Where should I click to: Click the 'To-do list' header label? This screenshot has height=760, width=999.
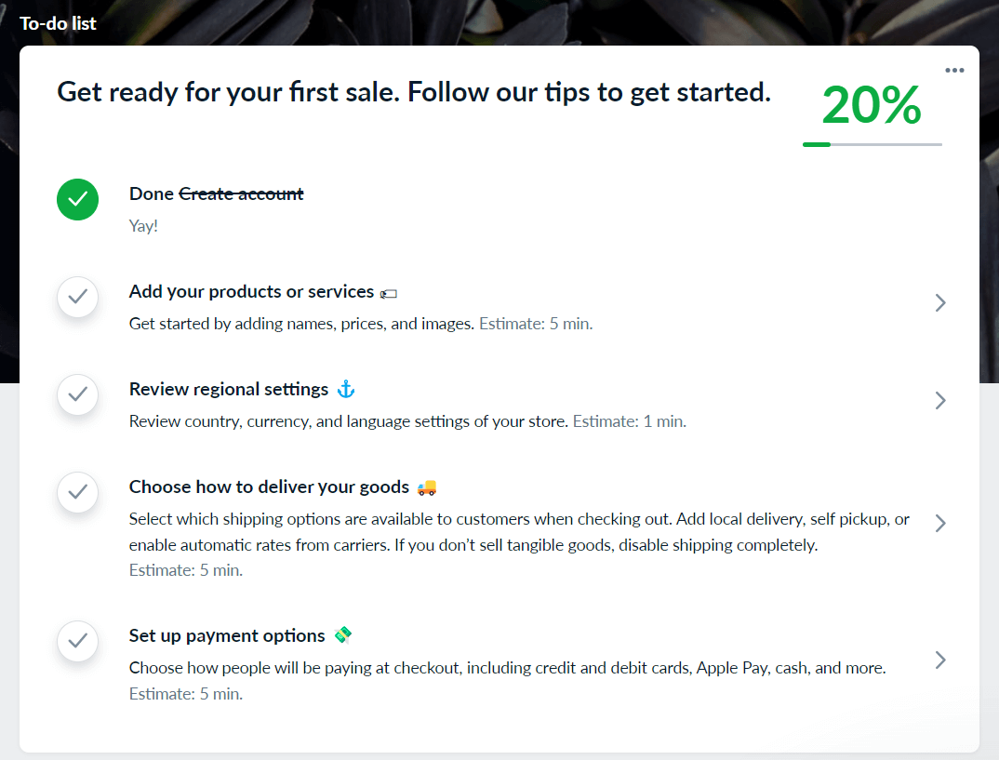click(58, 23)
